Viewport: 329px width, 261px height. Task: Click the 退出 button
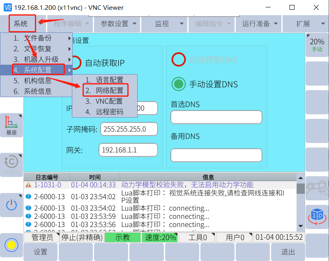[288, 252]
